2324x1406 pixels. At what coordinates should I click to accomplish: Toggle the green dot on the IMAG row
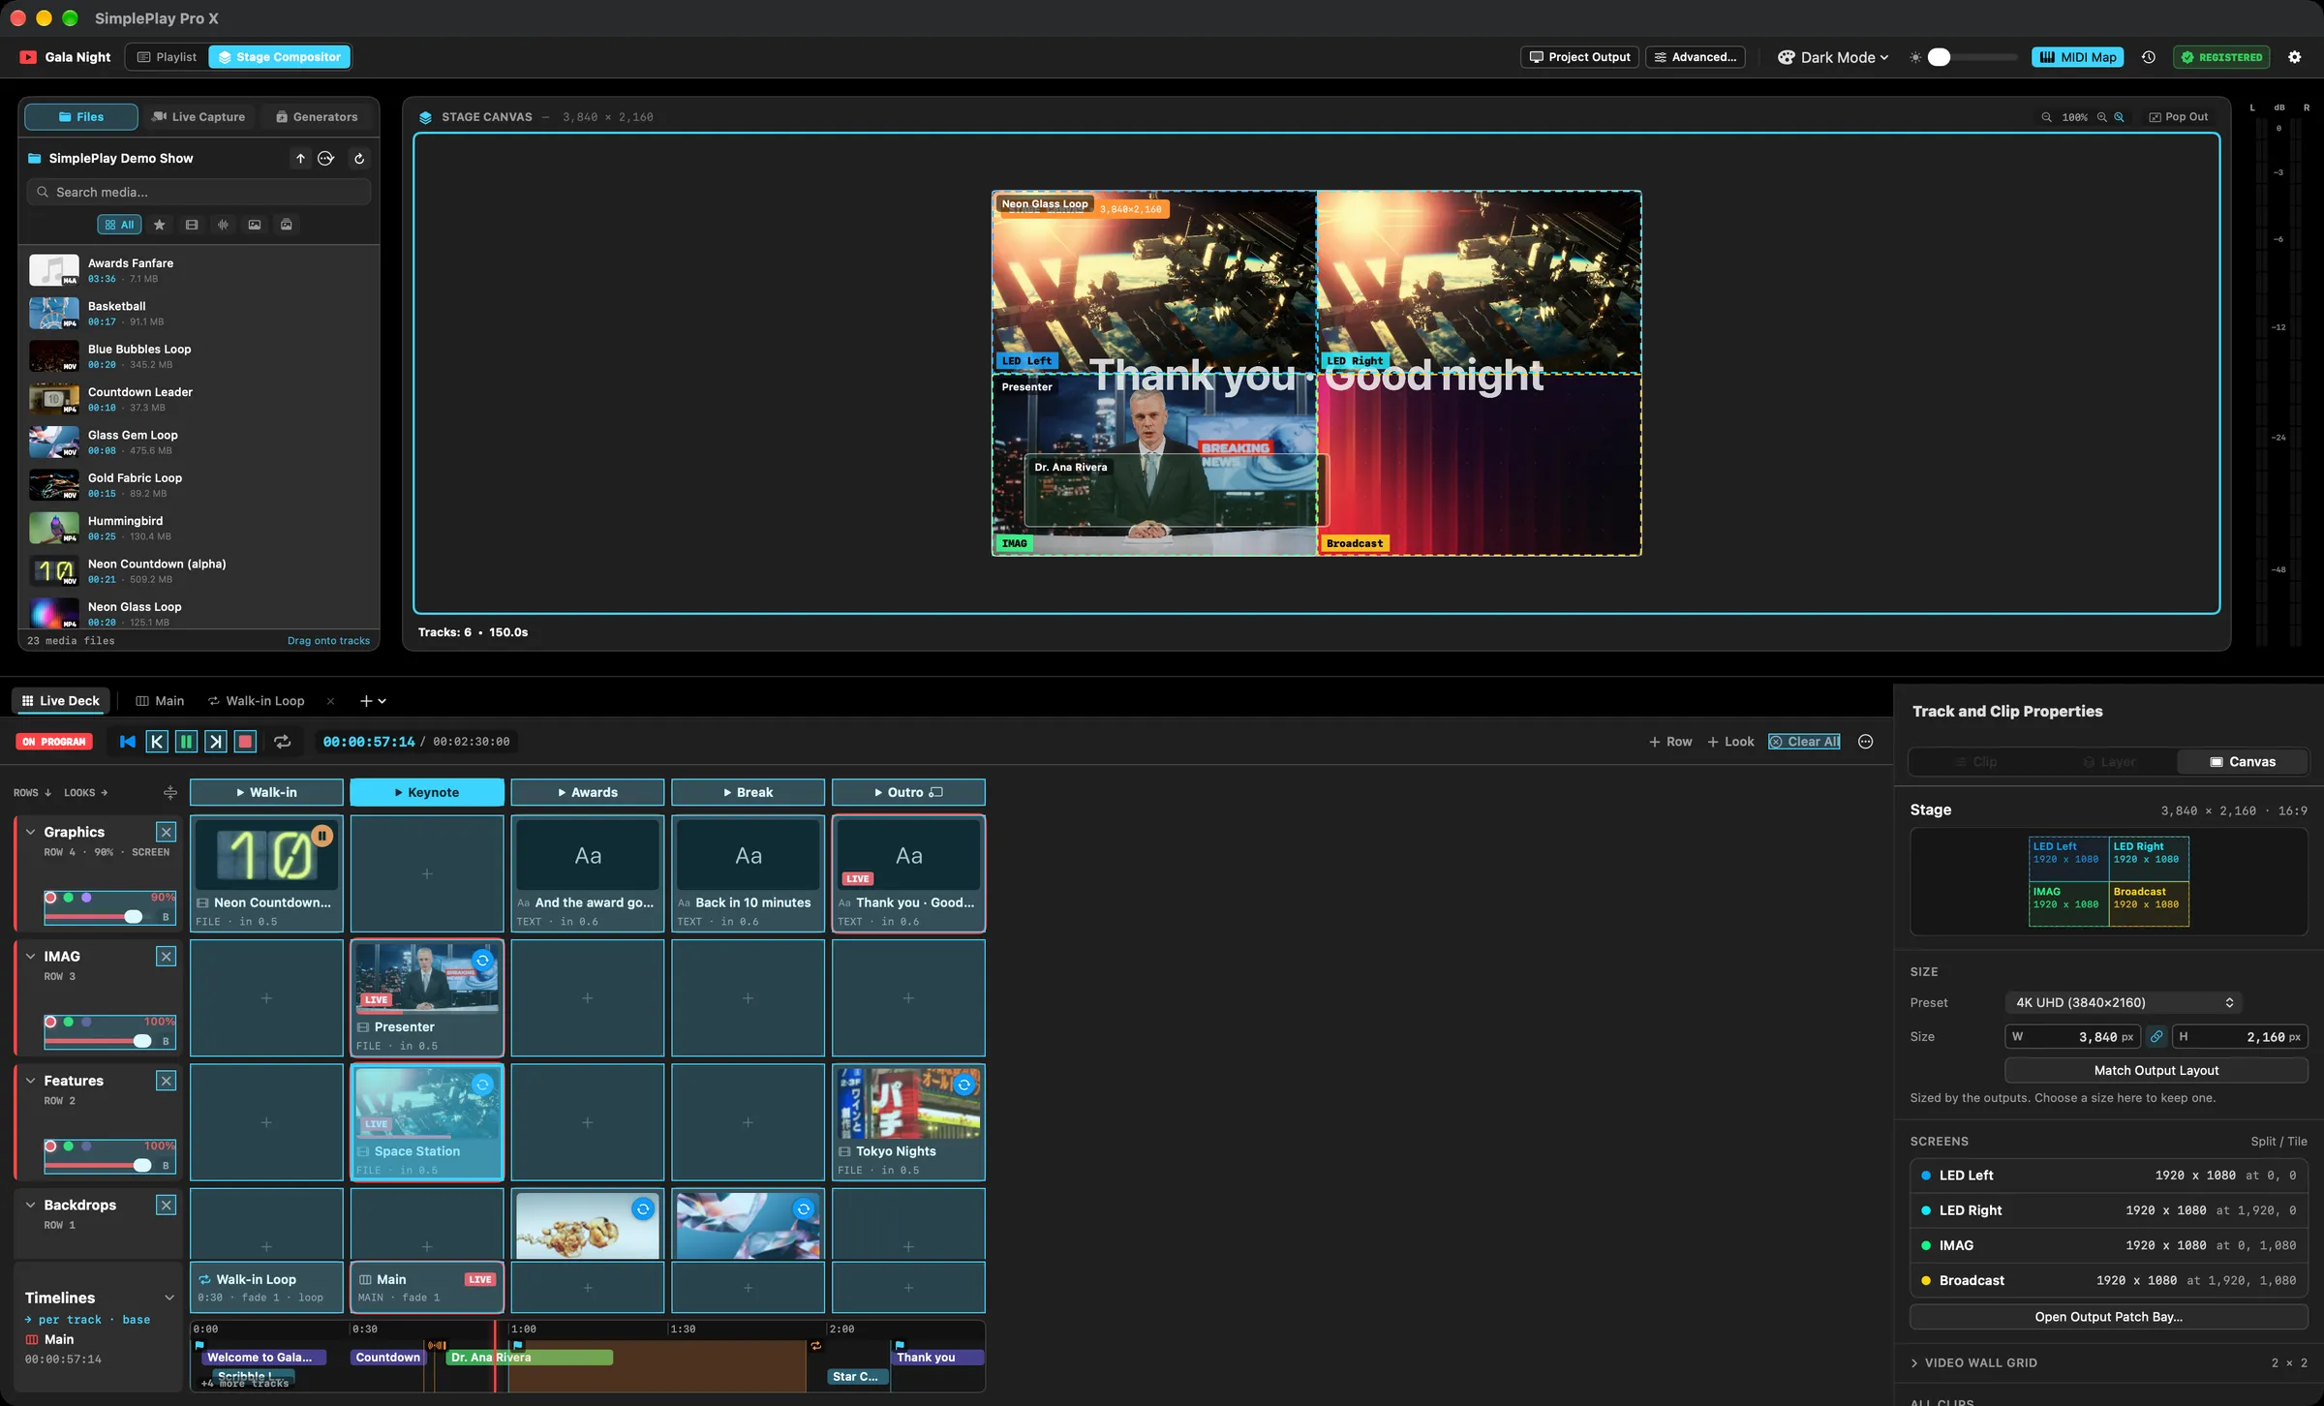coord(69,1022)
